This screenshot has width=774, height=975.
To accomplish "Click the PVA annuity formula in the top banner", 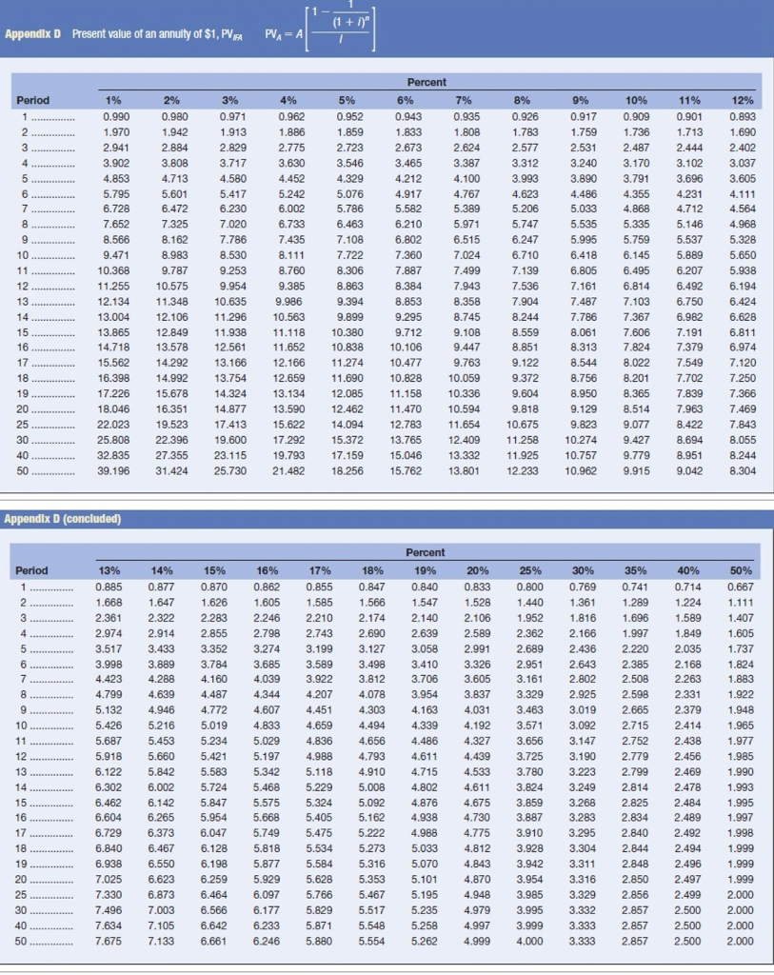I will coord(320,28).
